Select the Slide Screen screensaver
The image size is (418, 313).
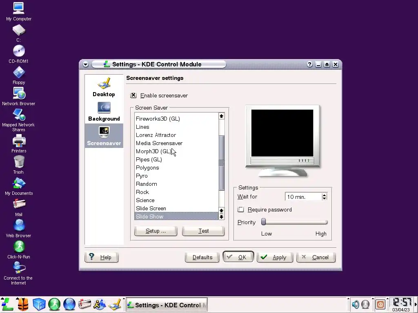click(176, 208)
